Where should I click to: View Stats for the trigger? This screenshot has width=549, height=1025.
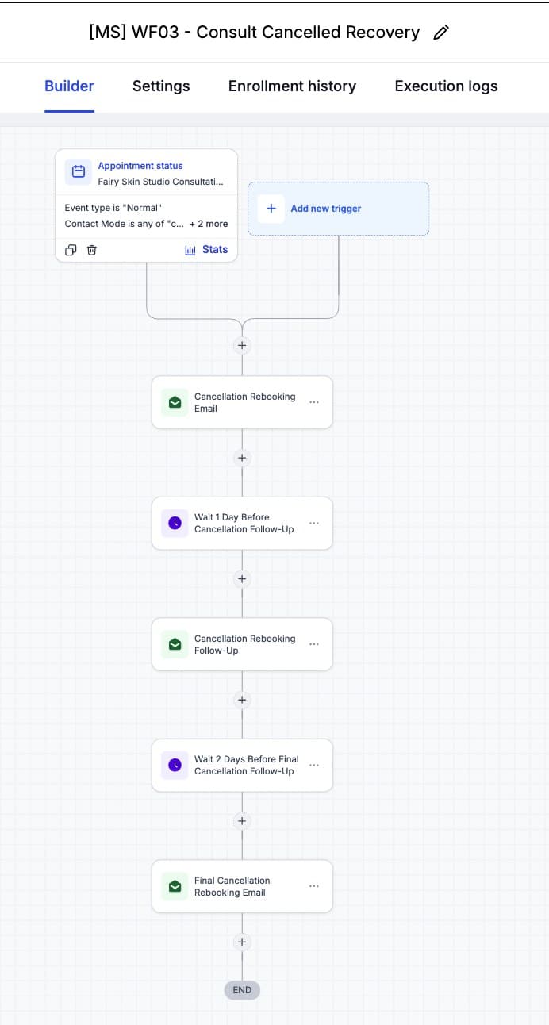pos(206,250)
